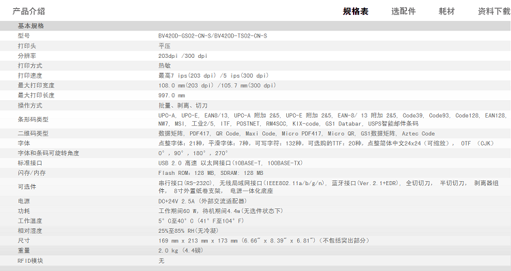Click the RFID模块 label
Screen dimensions: 511x271
(30, 261)
